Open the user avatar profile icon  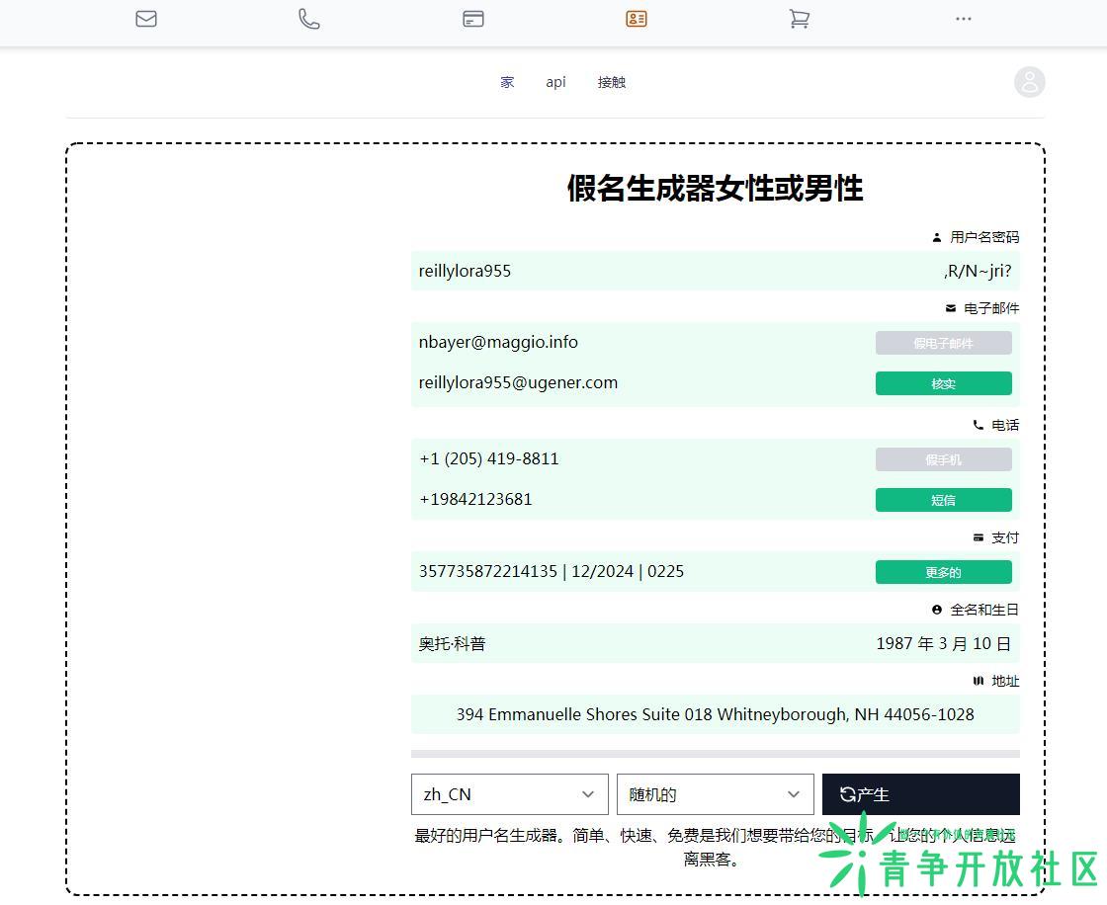coord(1029,82)
